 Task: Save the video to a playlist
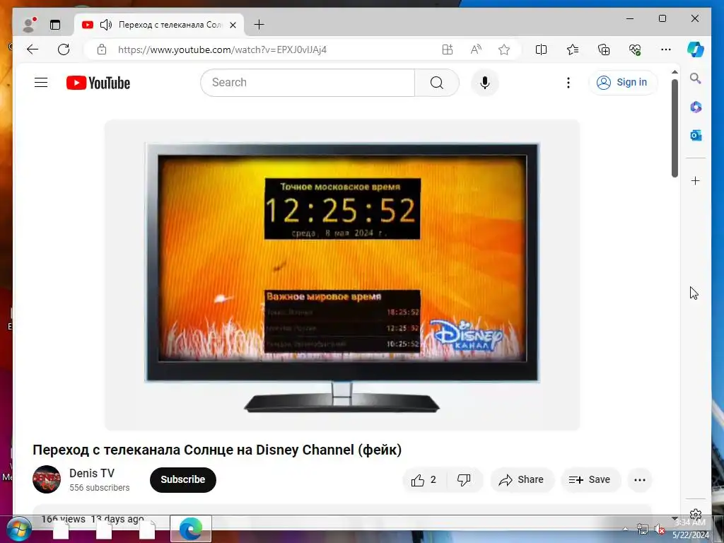pos(590,480)
